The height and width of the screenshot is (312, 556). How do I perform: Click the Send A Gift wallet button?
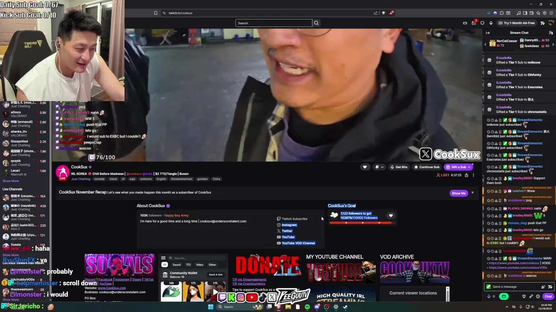coord(216,275)
